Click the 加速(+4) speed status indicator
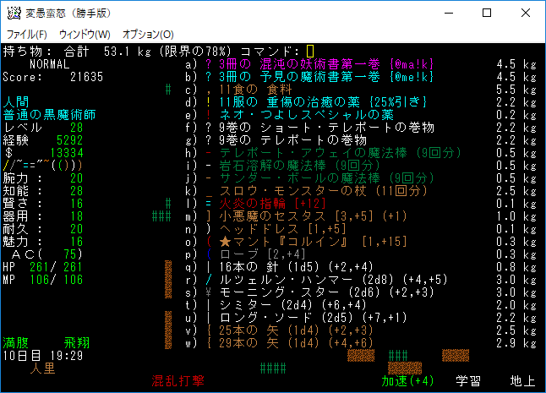This screenshot has width=546, height=393. [407, 381]
